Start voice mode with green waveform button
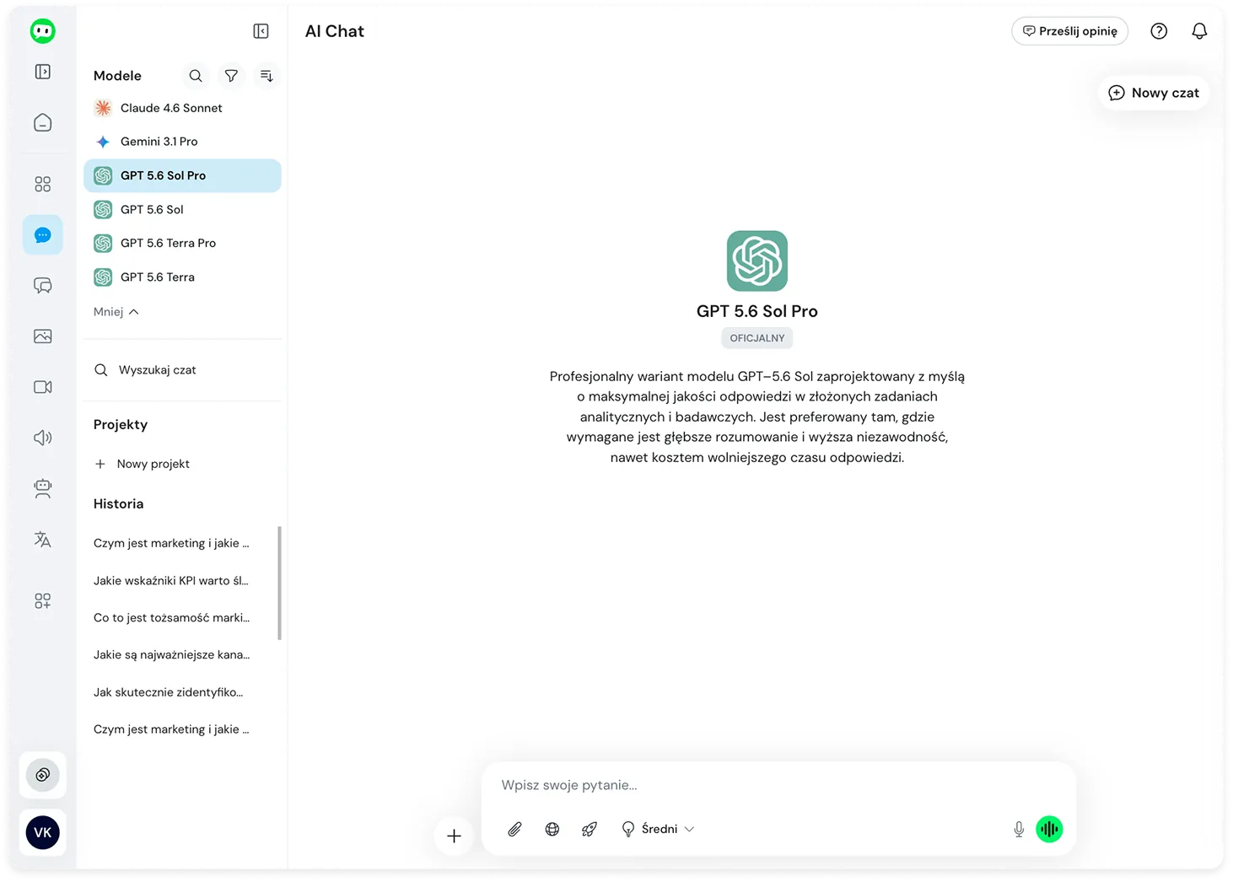1233x882 pixels. point(1049,829)
